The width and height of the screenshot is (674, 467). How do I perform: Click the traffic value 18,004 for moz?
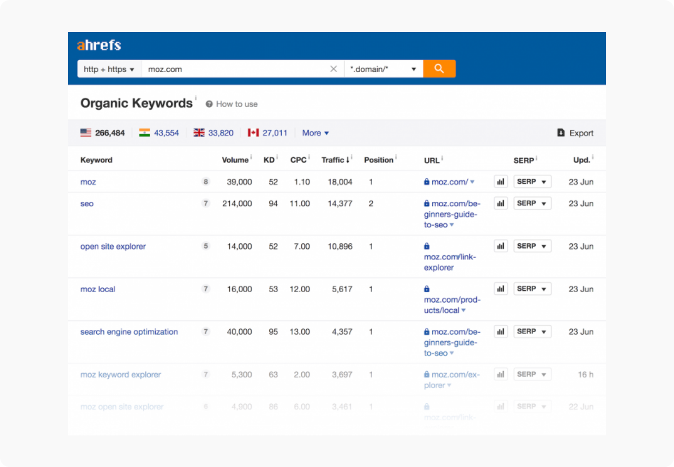point(340,182)
